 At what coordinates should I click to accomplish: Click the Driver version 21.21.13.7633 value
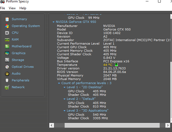114,68
